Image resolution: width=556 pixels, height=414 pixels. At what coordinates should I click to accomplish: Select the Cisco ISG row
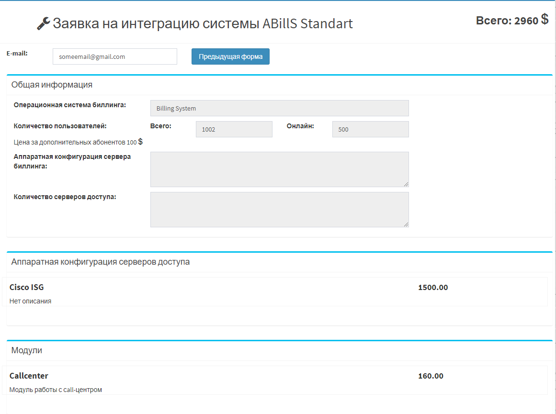[x=275, y=291]
